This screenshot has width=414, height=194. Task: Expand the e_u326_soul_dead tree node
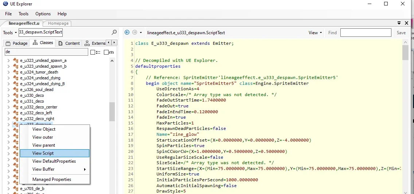click(x=8, y=89)
